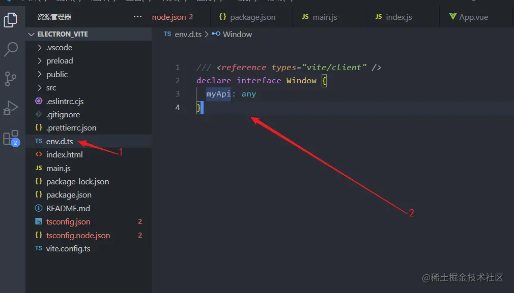
Task: Open package-lock.json in the file tree
Action: (x=89, y=181)
